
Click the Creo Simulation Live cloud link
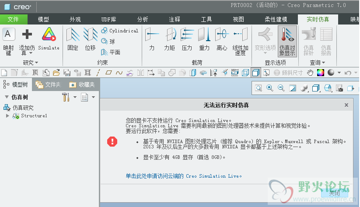point(184,176)
